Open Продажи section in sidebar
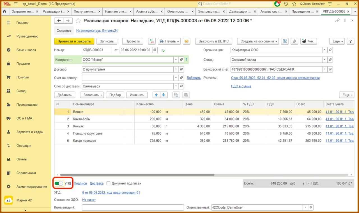 23,63
